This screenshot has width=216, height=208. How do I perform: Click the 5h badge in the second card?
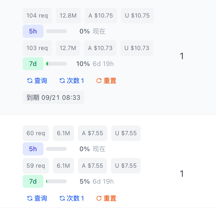(33, 149)
